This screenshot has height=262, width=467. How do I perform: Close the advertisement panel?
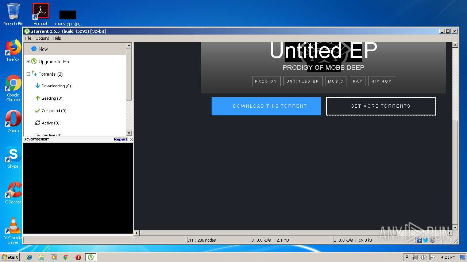[131, 139]
